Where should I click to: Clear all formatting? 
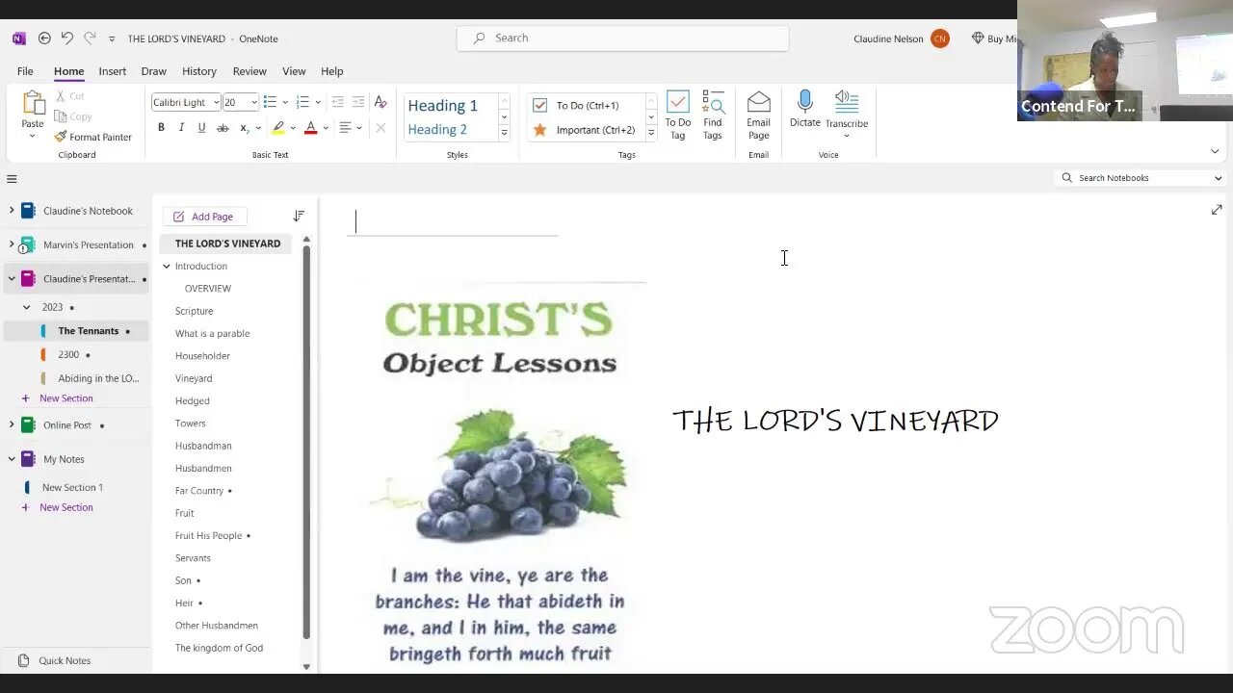pyautogui.click(x=380, y=102)
